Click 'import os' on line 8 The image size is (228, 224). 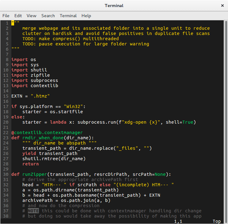(x=24, y=60)
